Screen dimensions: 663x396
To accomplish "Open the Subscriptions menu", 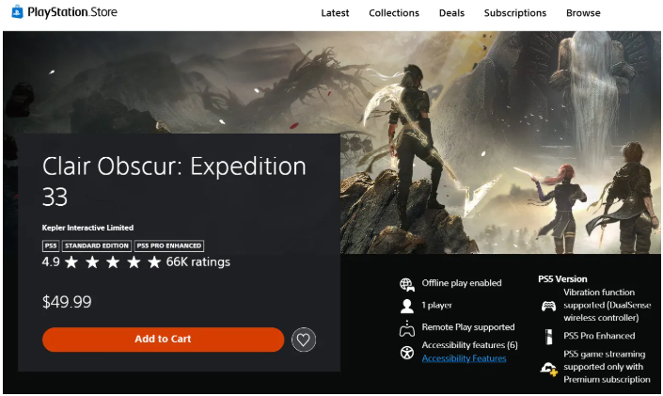I will point(514,13).
